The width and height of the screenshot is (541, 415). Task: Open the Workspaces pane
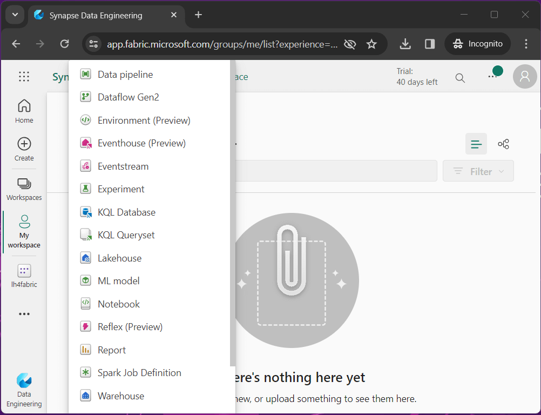click(x=24, y=189)
